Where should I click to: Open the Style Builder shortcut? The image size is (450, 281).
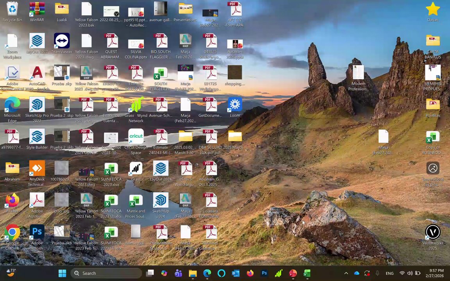37,139
